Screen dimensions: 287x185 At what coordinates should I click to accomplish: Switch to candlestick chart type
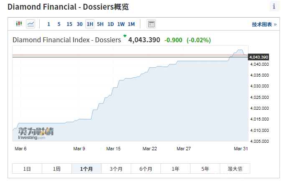coord(19,24)
